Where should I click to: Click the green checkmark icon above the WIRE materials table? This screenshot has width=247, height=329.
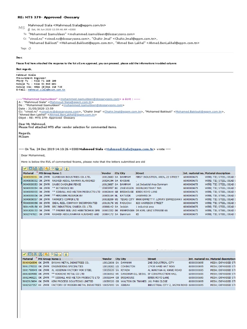pos(25,168)
